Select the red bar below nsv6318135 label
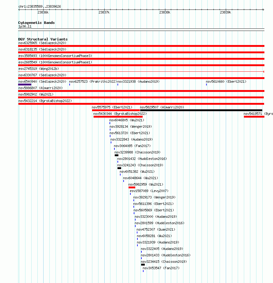This screenshot has width=273, height=283. point(141,52)
